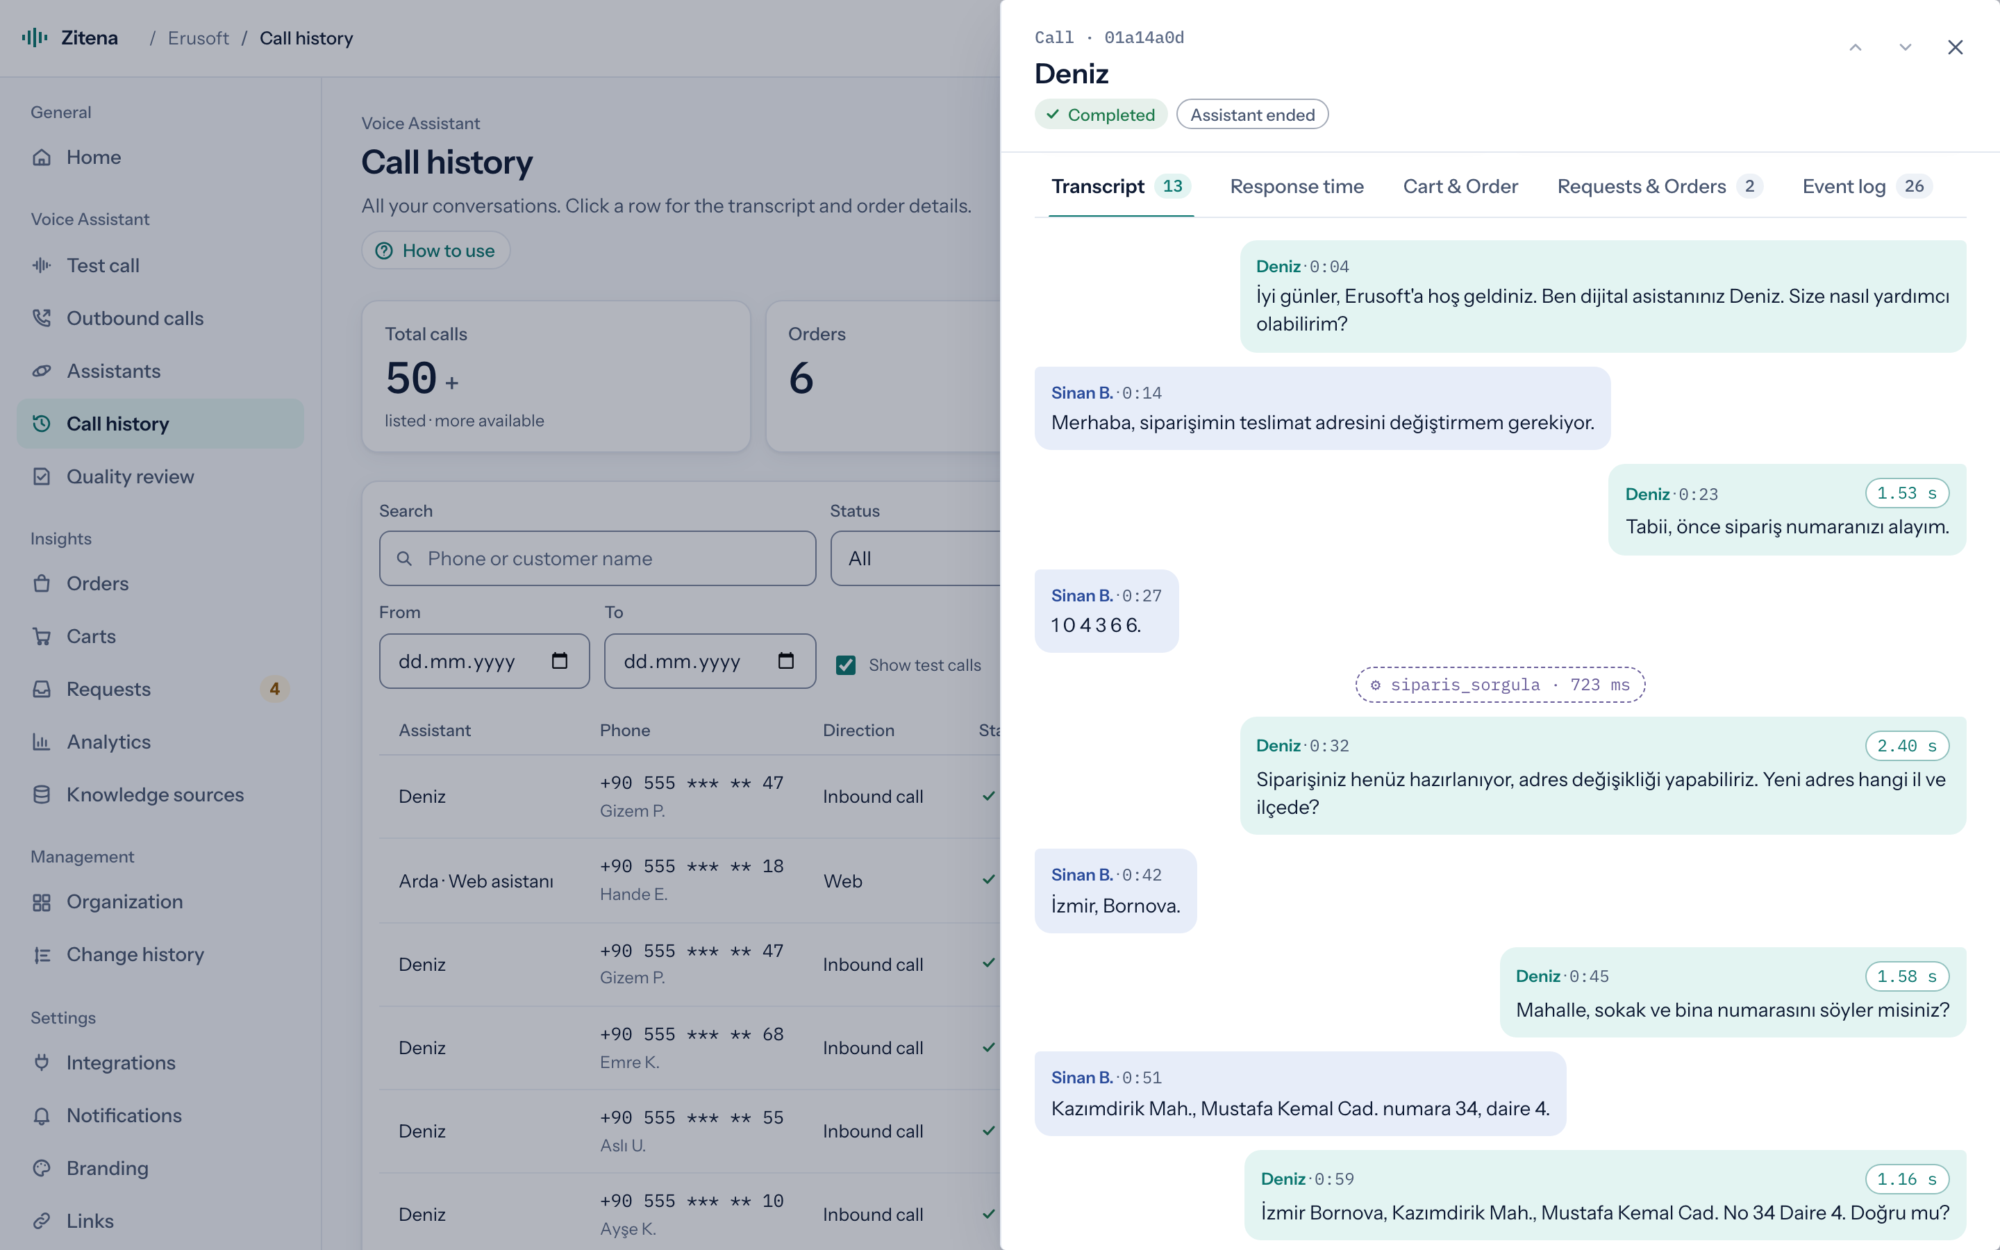Viewport: 2000px width, 1250px height.
Task: Open Knowledge sources
Action: 160,795
